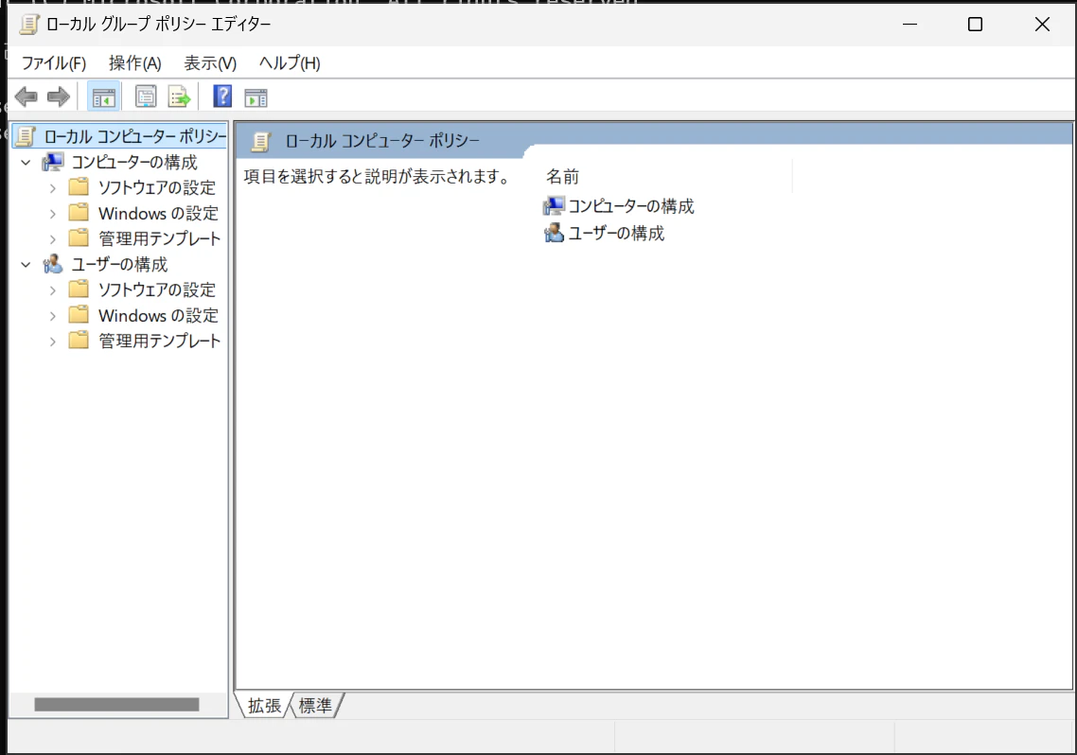The width and height of the screenshot is (1077, 755).
Task: Select コンピューターの構成 label in the tree
Action: (134, 162)
